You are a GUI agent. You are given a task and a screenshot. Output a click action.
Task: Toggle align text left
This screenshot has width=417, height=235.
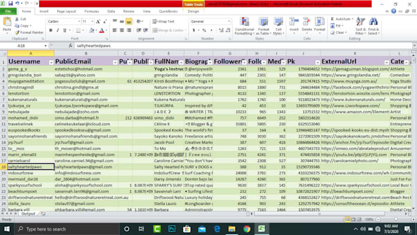[115, 30]
